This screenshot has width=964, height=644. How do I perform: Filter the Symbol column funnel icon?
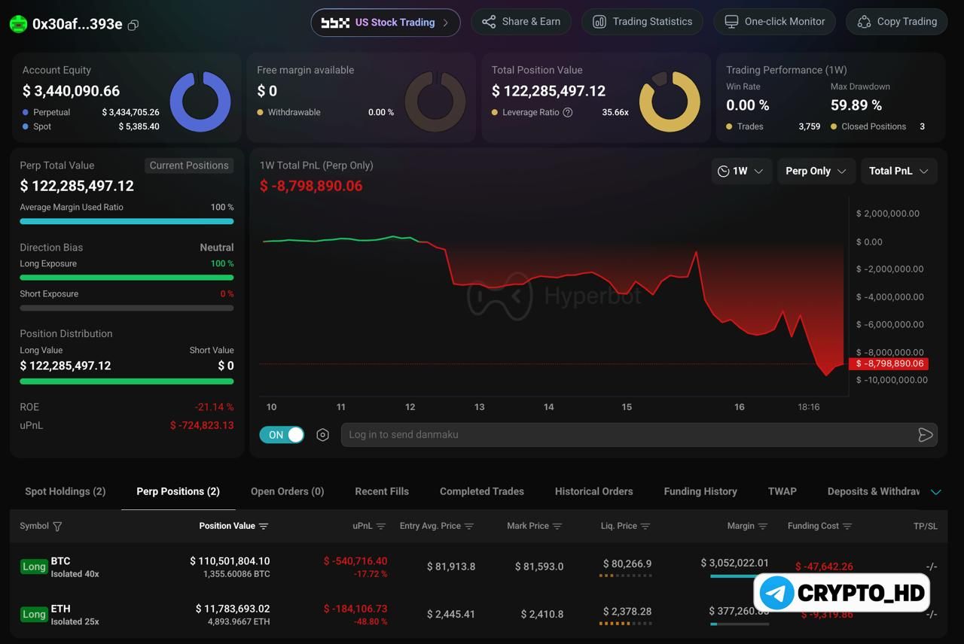coord(57,527)
